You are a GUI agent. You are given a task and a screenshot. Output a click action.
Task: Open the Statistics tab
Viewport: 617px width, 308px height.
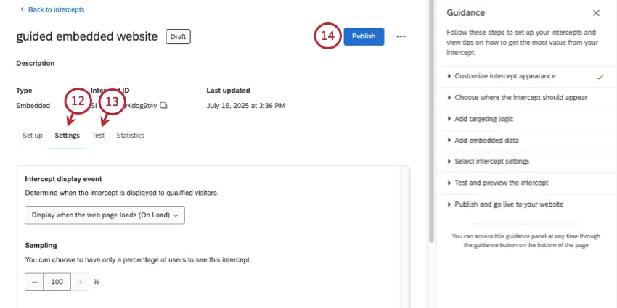coord(130,136)
